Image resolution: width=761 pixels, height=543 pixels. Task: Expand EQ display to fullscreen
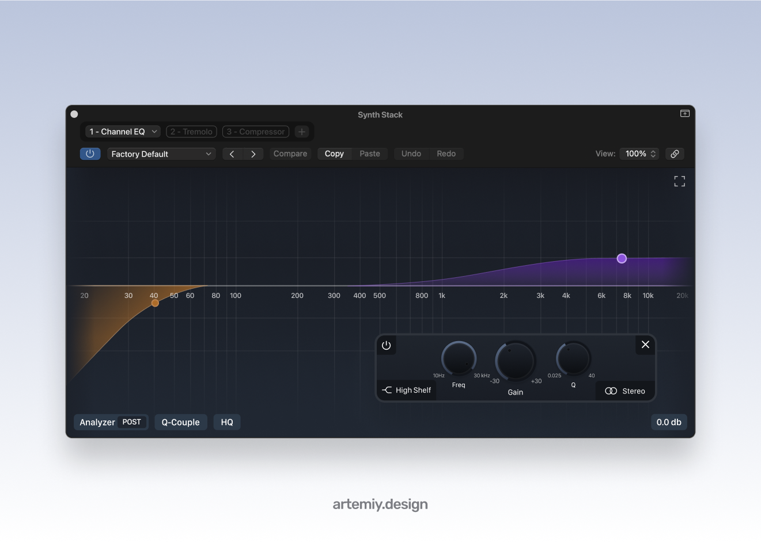pyautogui.click(x=679, y=182)
